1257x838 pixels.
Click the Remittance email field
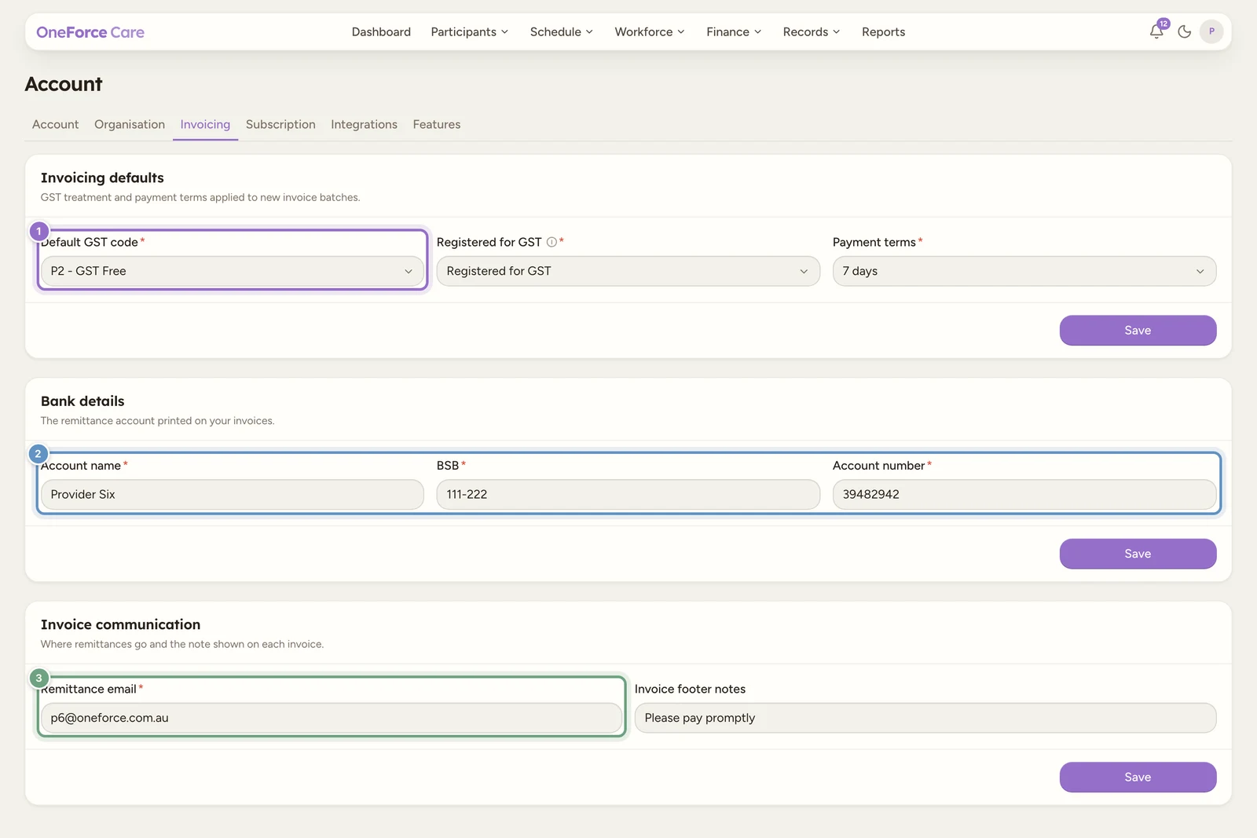coord(332,718)
